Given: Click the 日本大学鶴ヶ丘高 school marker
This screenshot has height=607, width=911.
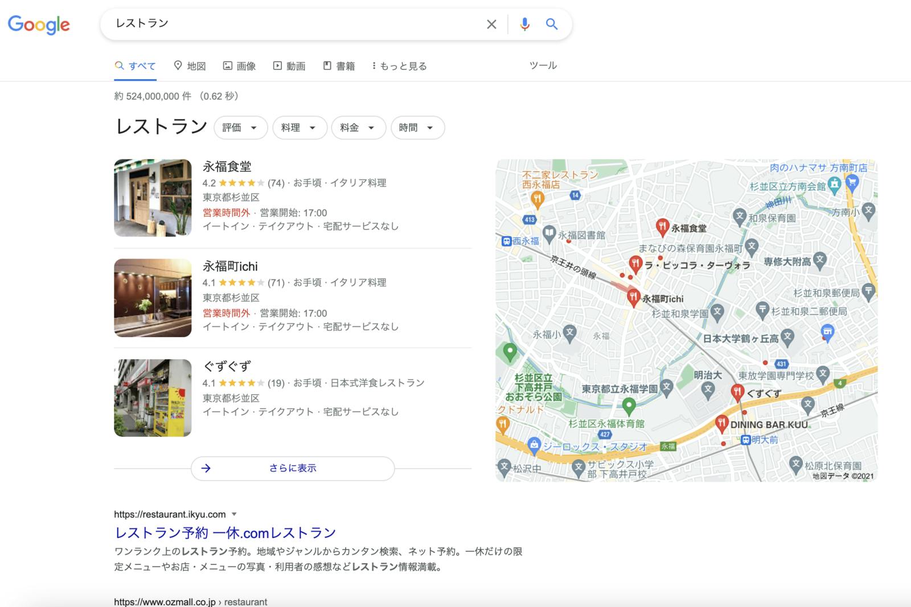Looking at the screenshot, I should [x=787, y=337].
